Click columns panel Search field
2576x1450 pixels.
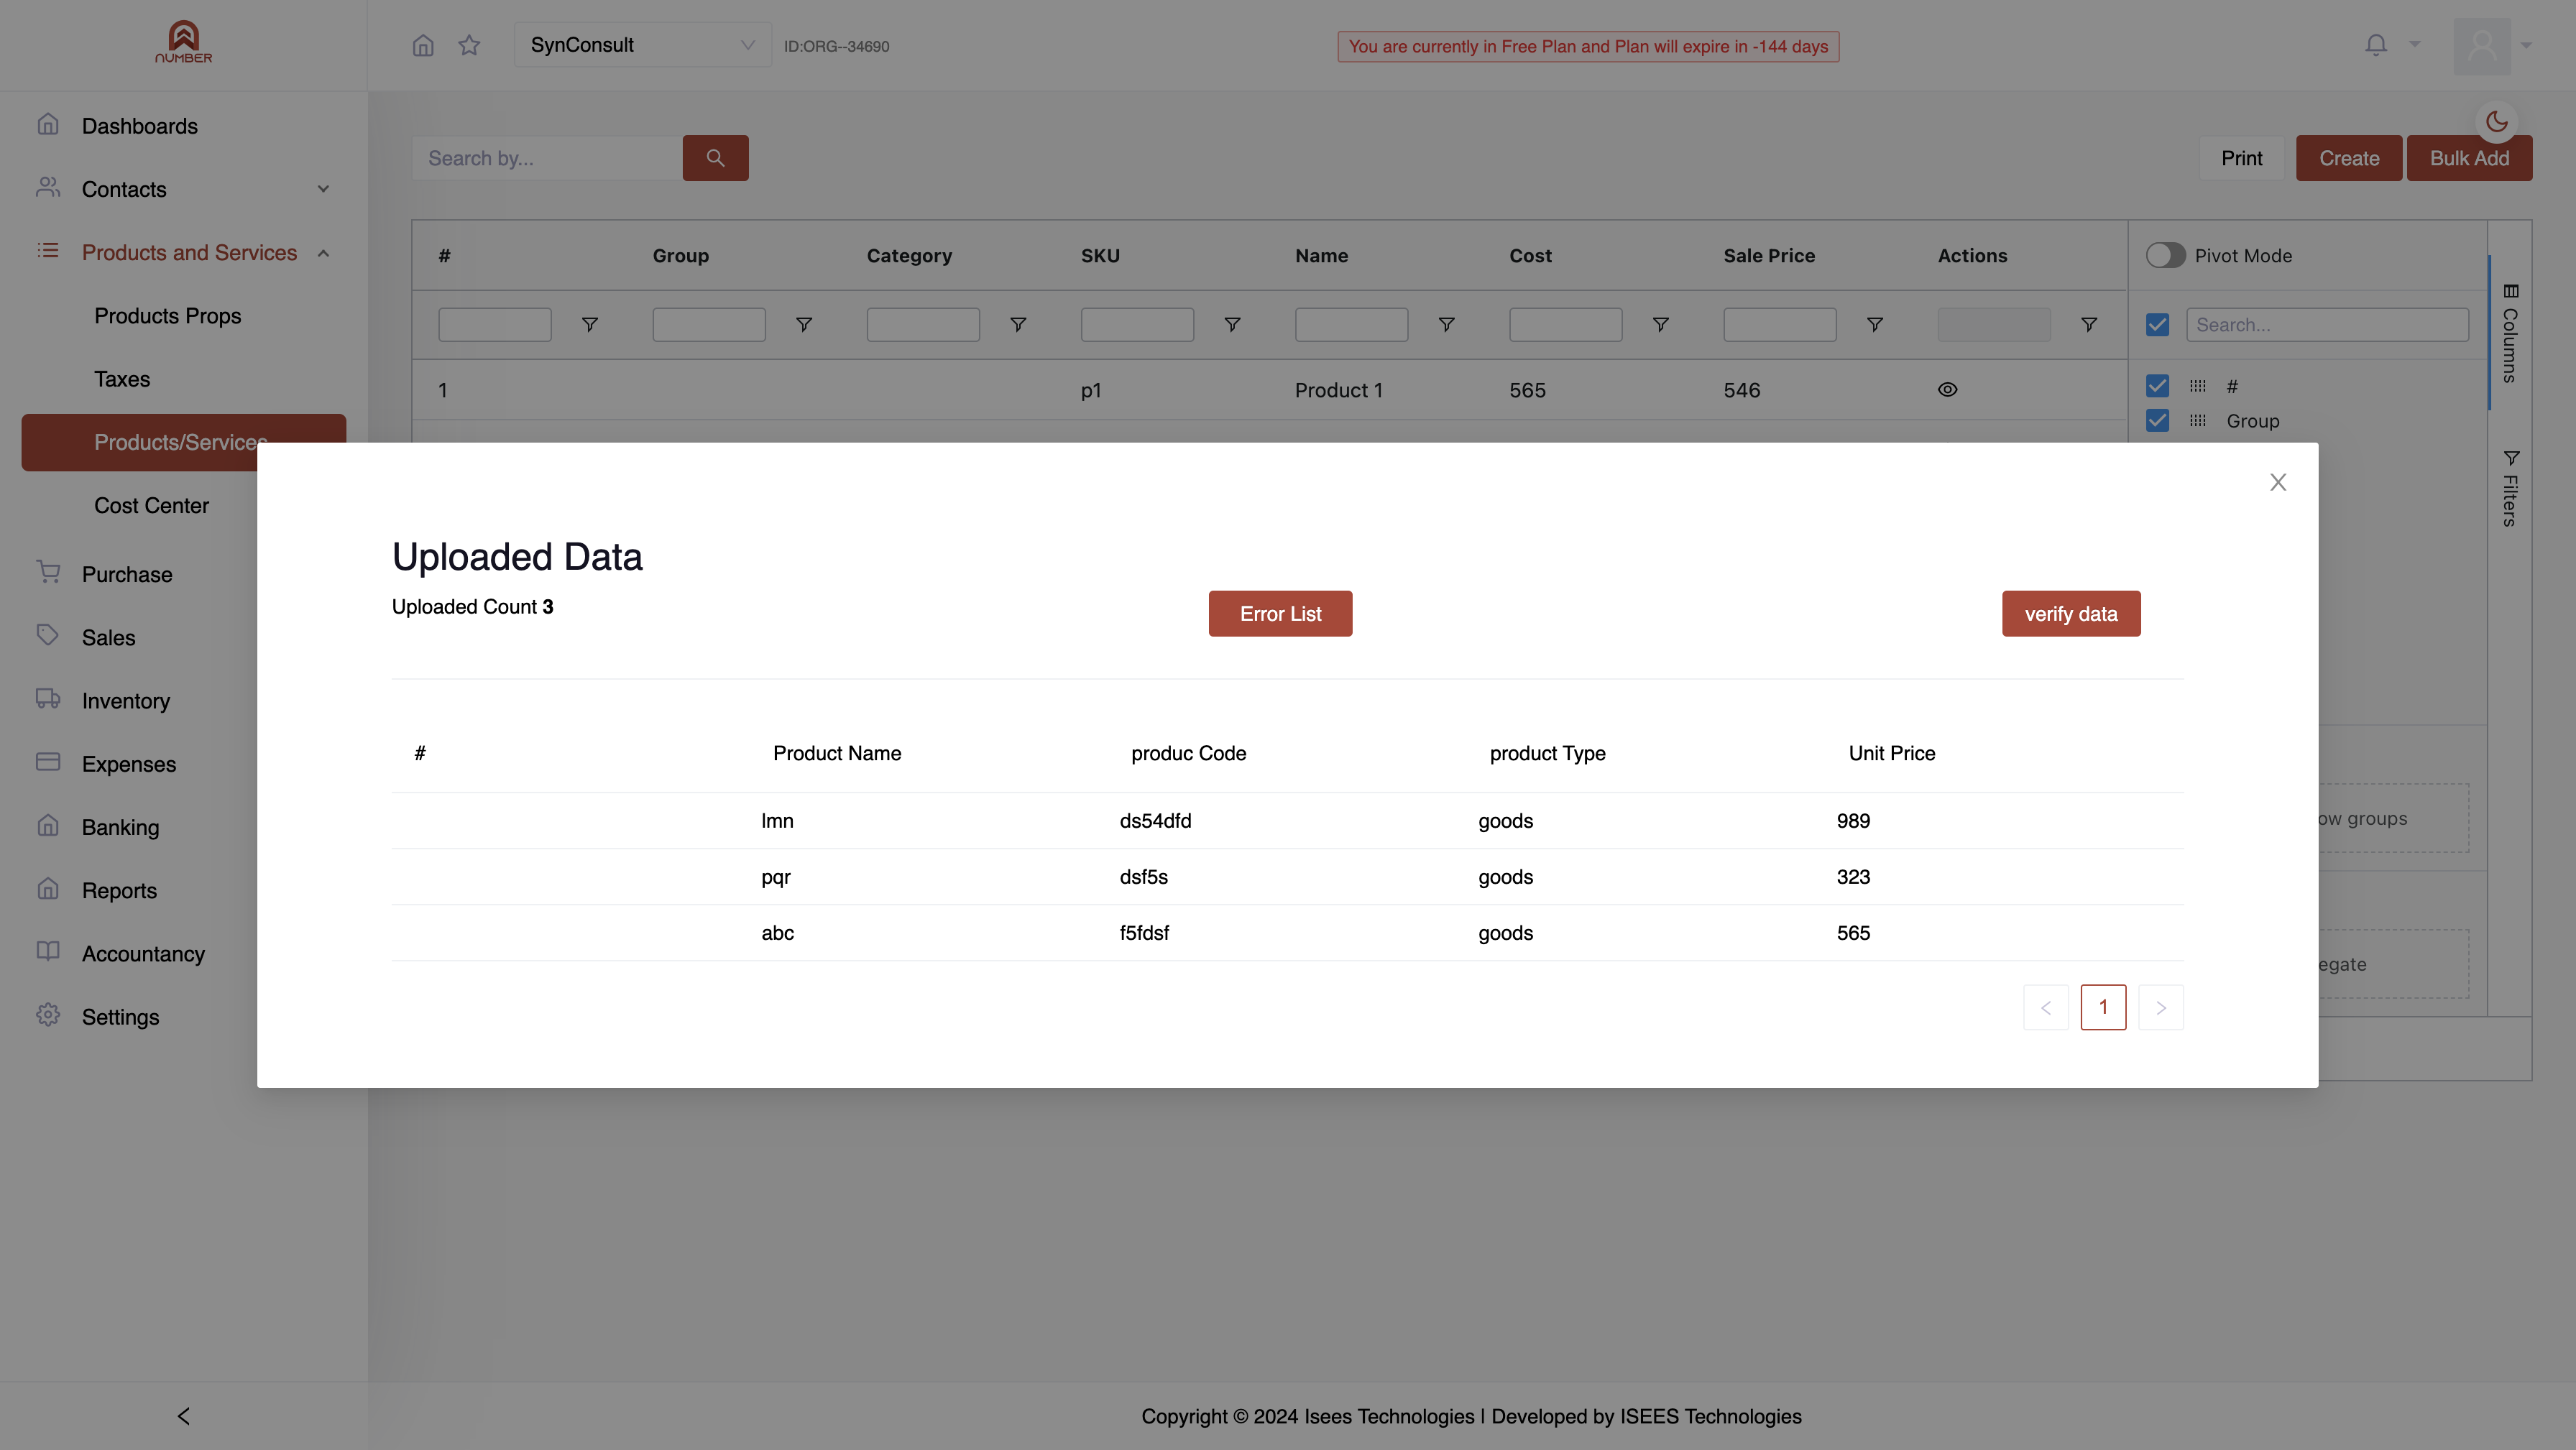coord(2327,325)
